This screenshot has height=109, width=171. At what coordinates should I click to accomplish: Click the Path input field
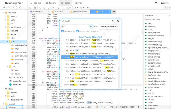(109, 27)
